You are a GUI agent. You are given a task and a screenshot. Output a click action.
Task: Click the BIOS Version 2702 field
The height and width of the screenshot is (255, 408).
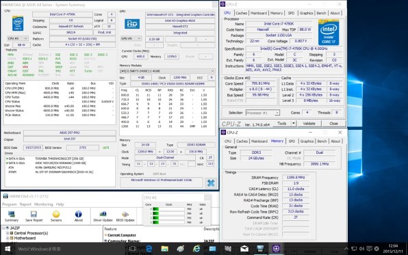[x=82, y=148]
